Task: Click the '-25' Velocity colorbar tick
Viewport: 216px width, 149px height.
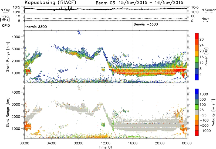Action: pyautogui.click(x=203, y=115)
